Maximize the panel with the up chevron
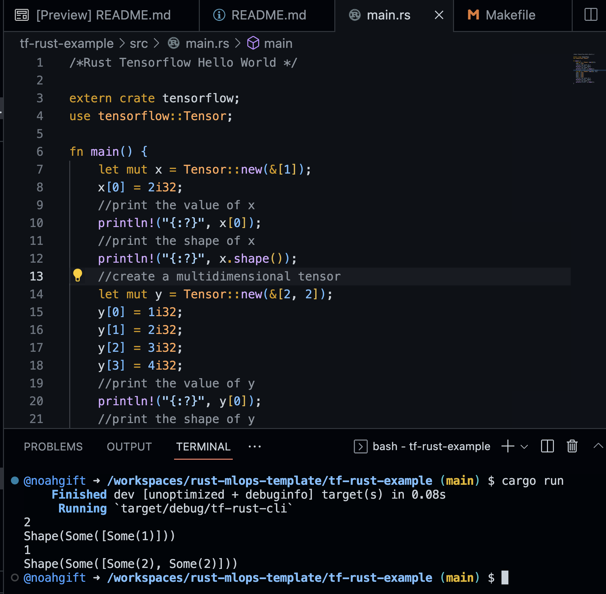The height and width of the screenshot is (594, 606). tap(598, 446)
